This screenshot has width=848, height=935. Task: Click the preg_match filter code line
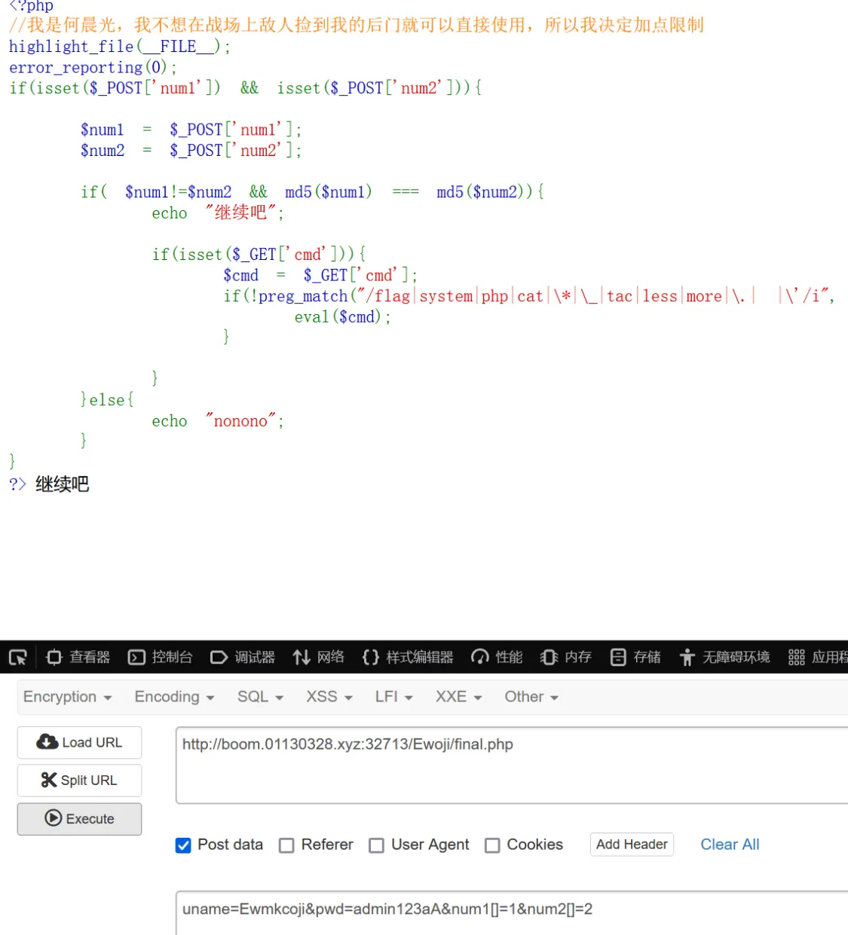point(529,296)
